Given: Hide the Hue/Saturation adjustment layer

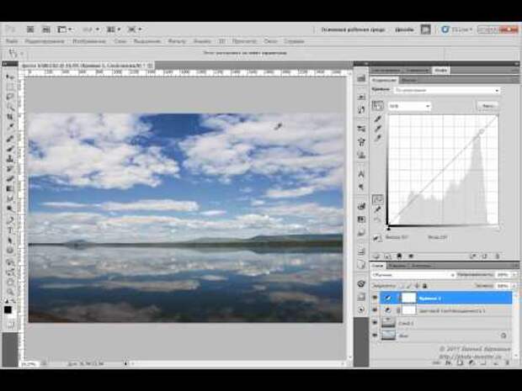Looking at the screenshot, I should tap(375, 310).
